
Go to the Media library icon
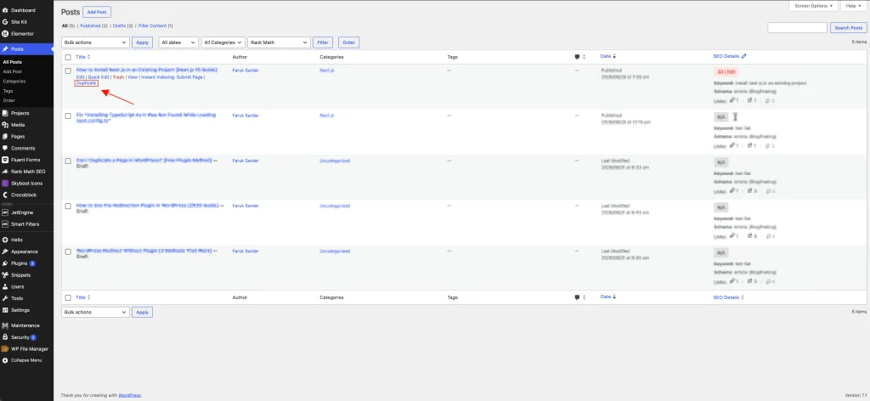pos(5,125)
